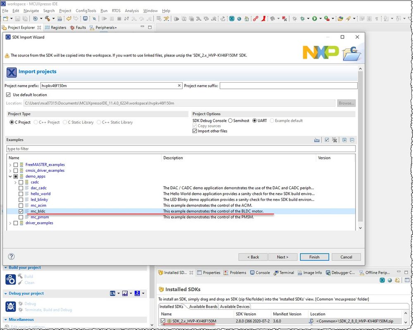Click the wizard vertical scrollbar down arrow
Image resolution: width=413 pixels, height=330 pixels.
(360, 228)
